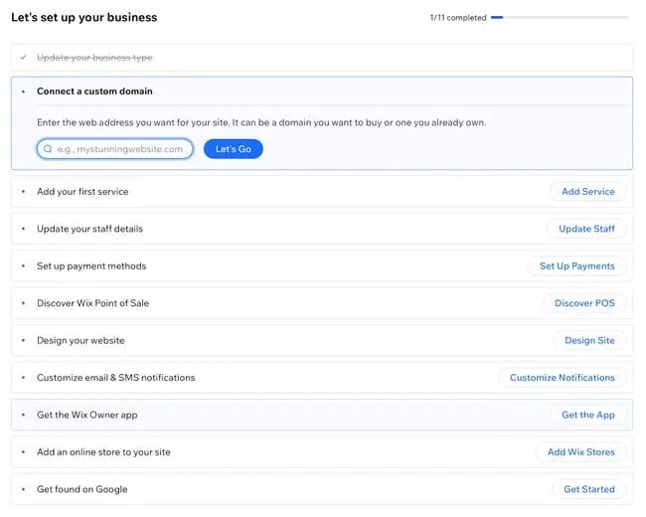This screenshot has width=646, height=517.
Task: Open Update Staff
Action: click(x=586, y=229)
